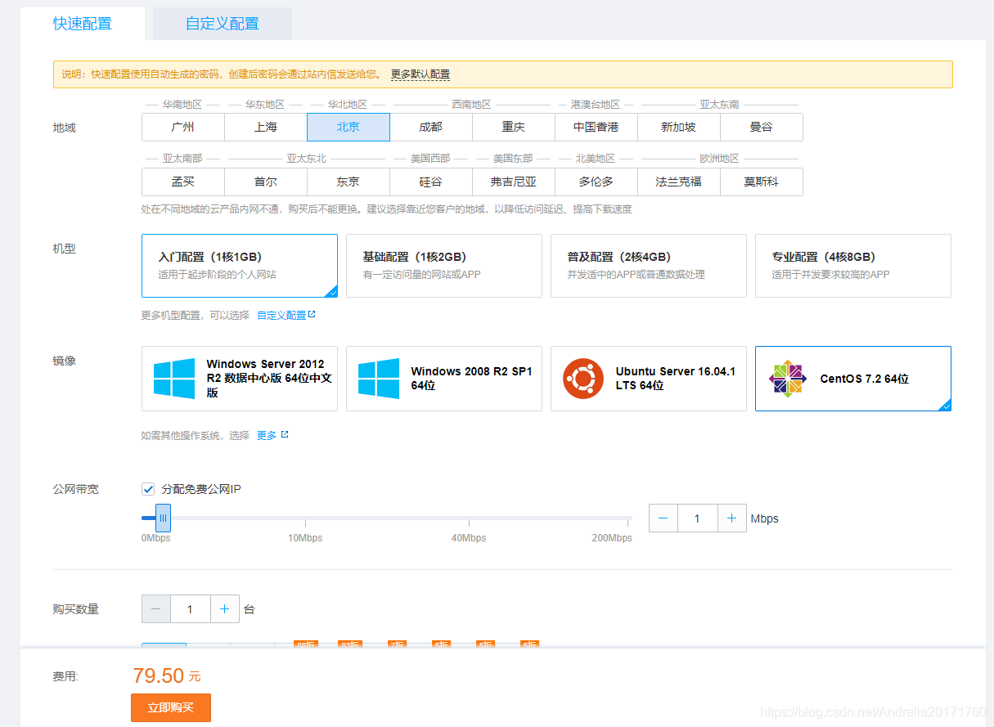The height and width of the screenshot is (727, 994).
Task: Increase bandwidth with the plus button
Action: click(x=732, y=518)
